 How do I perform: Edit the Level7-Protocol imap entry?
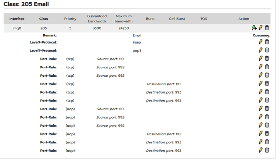tap(261, 42)
